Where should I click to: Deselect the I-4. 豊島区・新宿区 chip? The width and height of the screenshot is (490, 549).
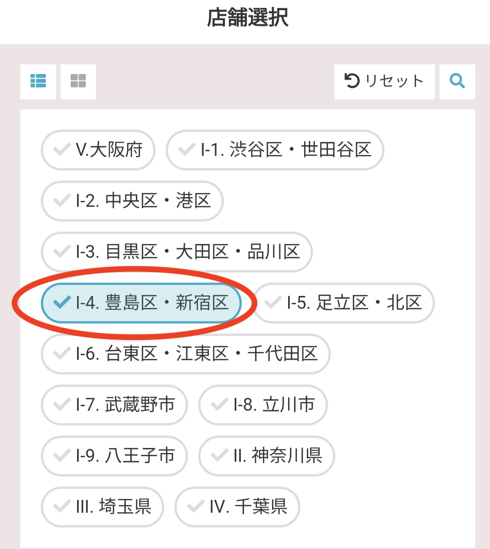[141, 303]
